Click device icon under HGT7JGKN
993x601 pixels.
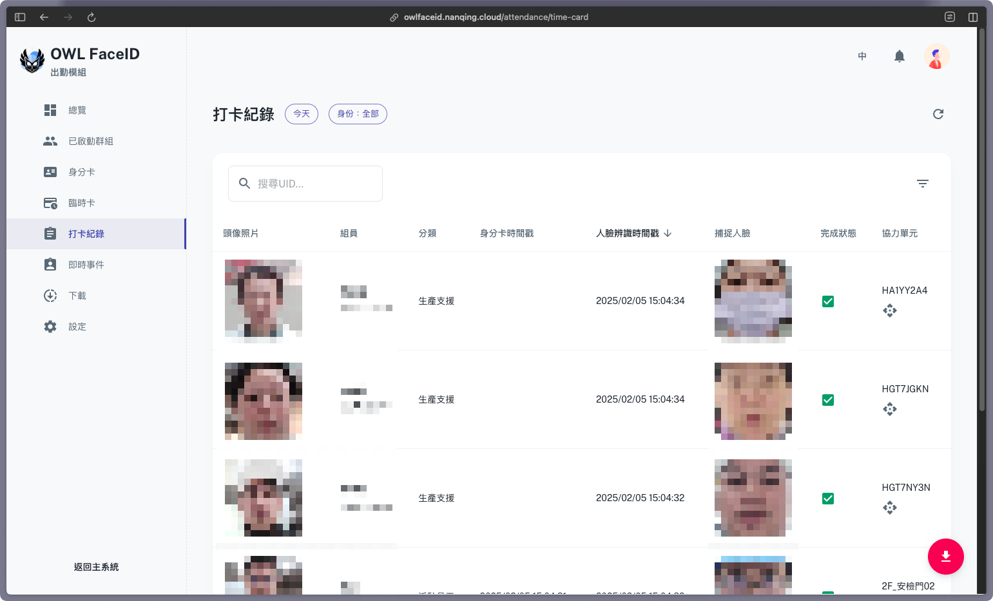pyautogui.click(x=890, y=410)
